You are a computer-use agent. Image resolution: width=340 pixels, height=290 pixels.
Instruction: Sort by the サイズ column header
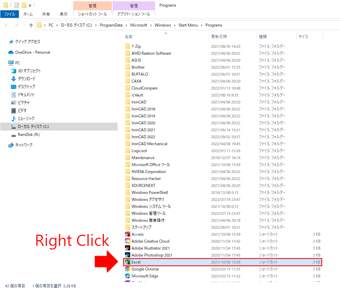pos(303,37)
